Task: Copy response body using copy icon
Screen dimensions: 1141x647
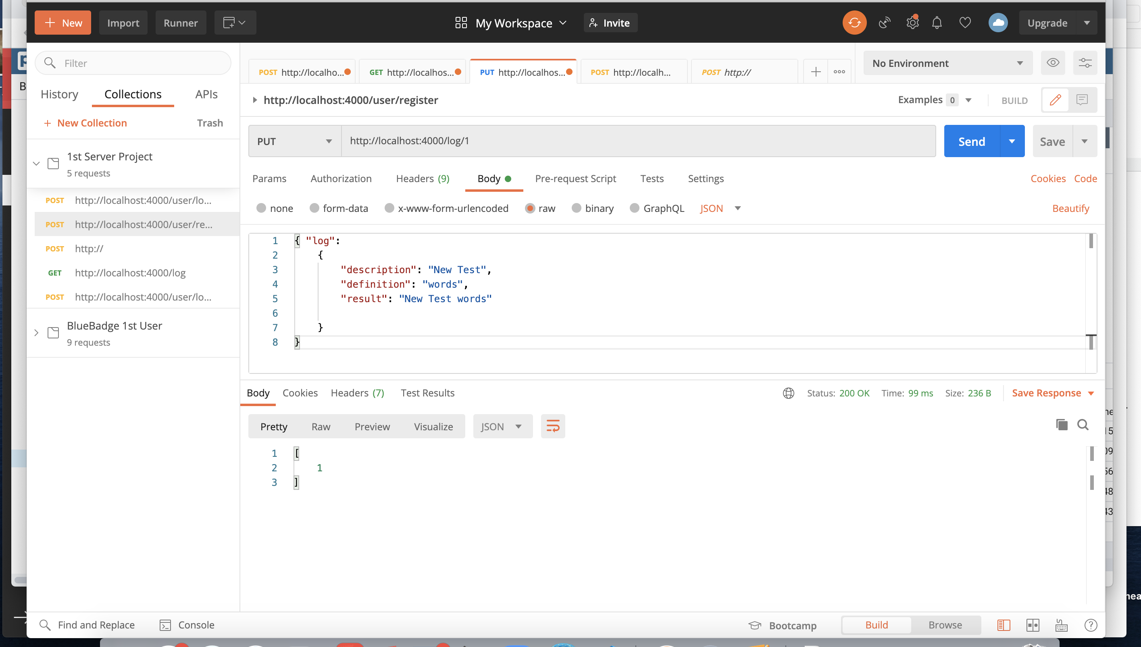Action: (1062, 425)
